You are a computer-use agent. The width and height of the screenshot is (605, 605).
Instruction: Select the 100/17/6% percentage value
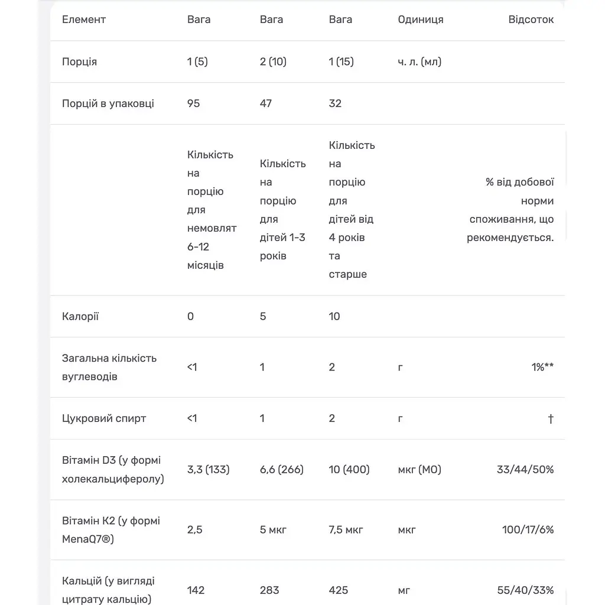click(x=528, y=530)
